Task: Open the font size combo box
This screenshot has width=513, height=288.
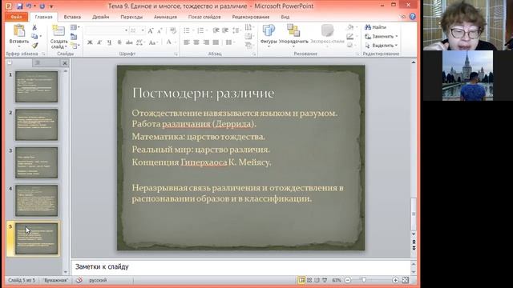Action: click(137, 30)
